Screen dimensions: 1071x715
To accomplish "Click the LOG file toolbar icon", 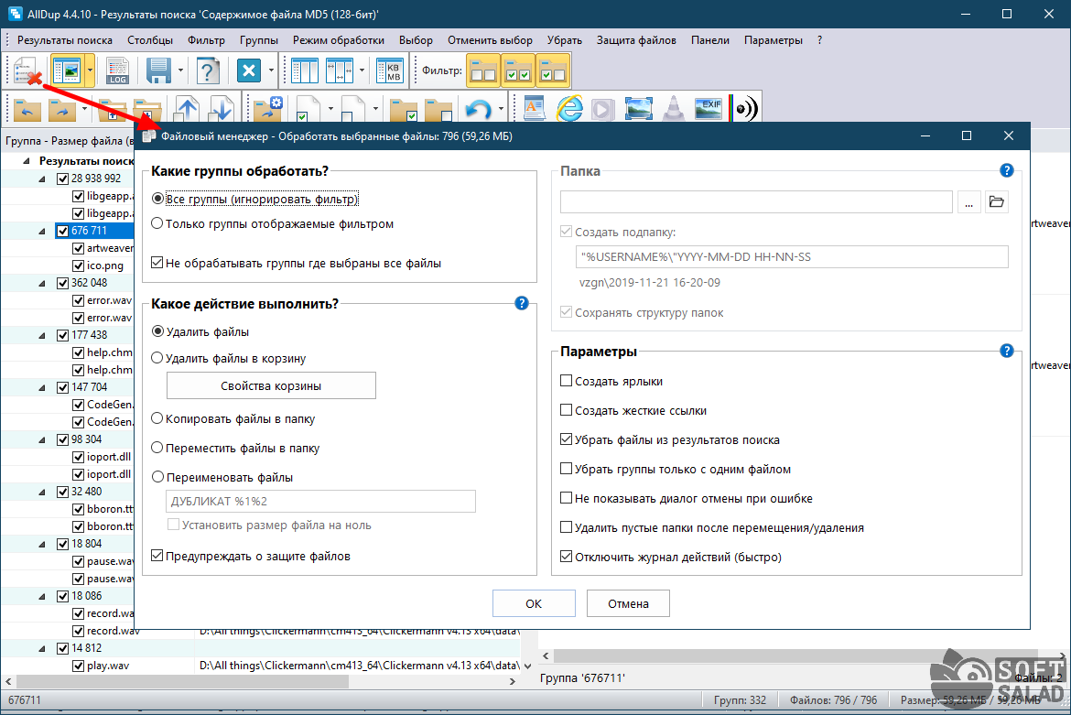I will coord(117,70).
